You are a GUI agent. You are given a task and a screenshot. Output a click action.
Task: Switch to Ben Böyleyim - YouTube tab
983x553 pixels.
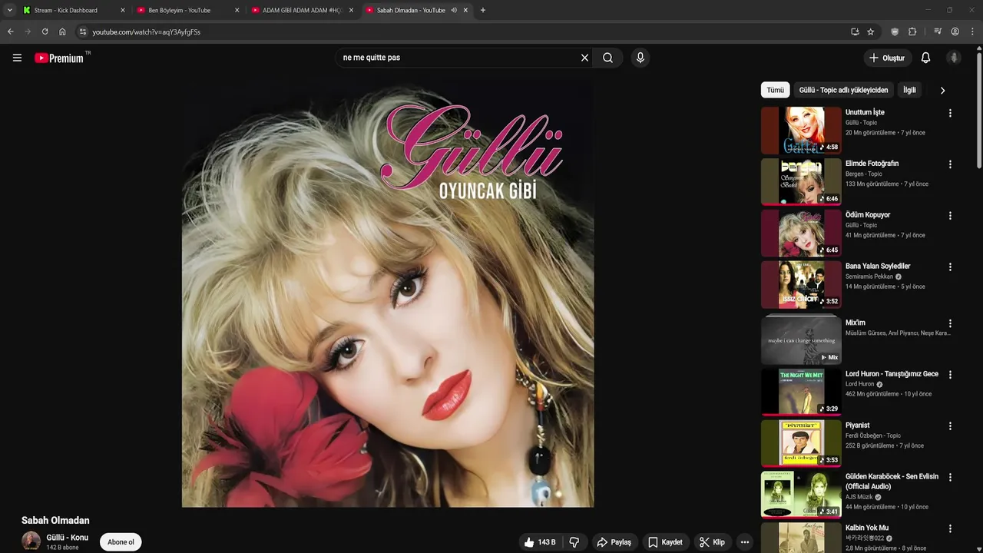(x=187, y=10)
